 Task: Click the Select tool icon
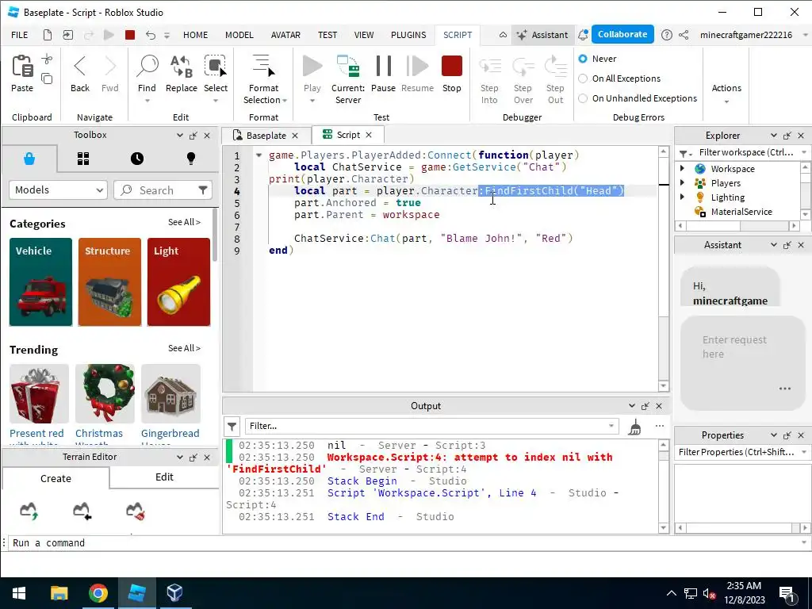tap(215, 67)
